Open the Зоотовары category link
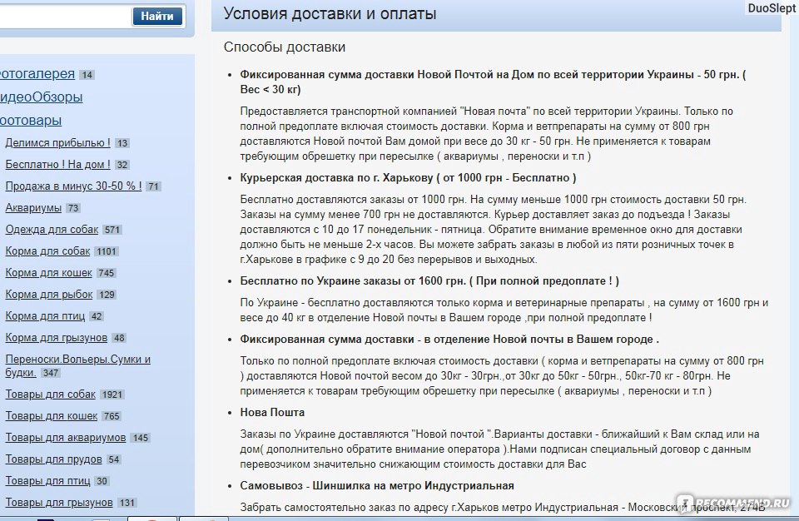Screen dimensions: 799x521 pyautogui.click(x=31, y=121)
